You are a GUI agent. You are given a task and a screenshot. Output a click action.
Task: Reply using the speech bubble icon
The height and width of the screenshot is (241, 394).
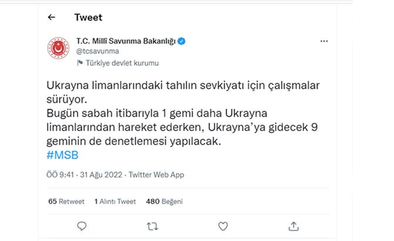tap(82, 226)
